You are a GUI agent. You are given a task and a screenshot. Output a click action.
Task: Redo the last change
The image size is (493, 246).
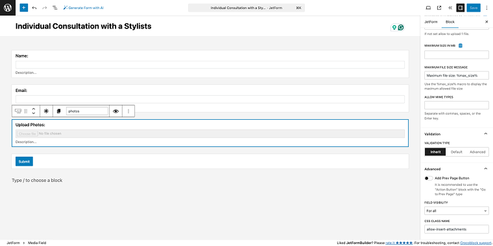click(x=45, y=8)
